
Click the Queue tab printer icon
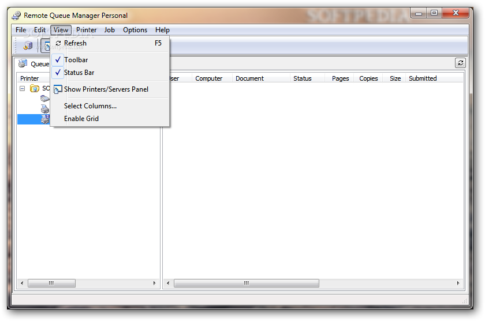tap(23, 63)
